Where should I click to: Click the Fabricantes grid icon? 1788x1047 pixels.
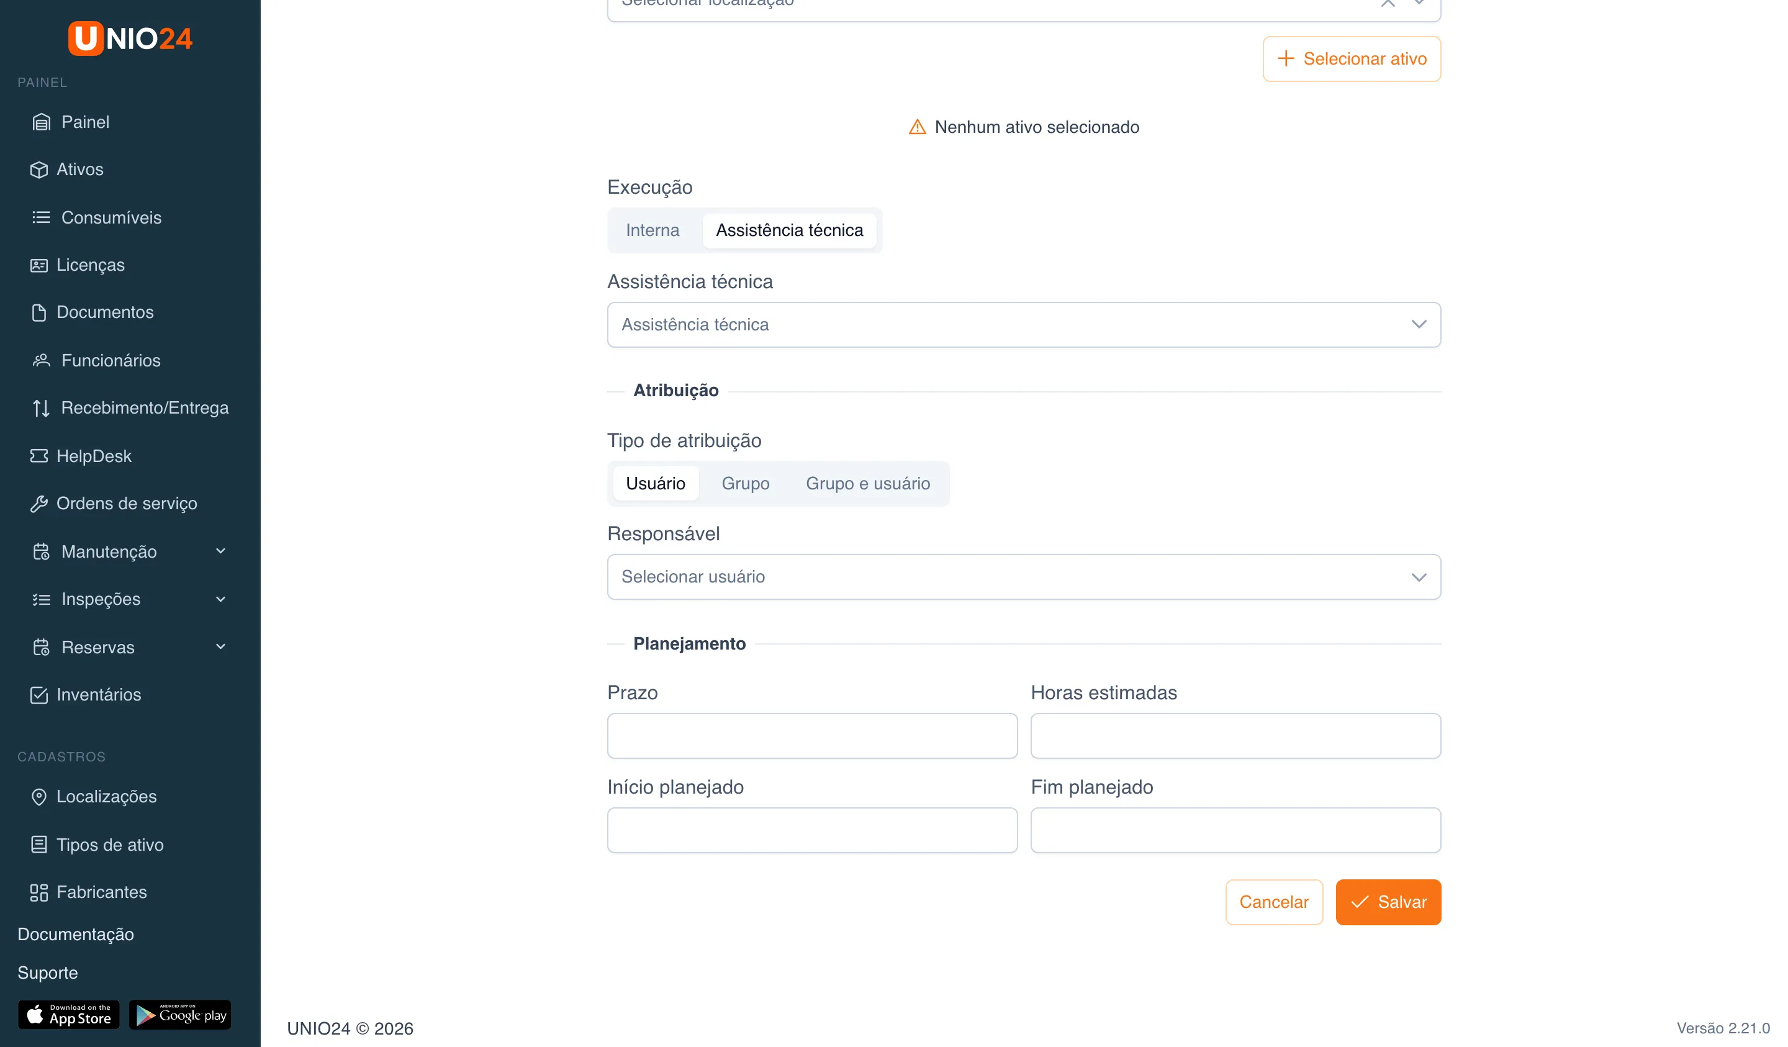coord(39,892)
